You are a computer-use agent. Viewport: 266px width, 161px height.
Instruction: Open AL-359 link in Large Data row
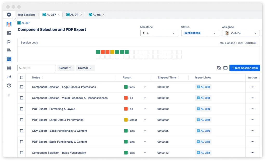(x=203, y=120)
